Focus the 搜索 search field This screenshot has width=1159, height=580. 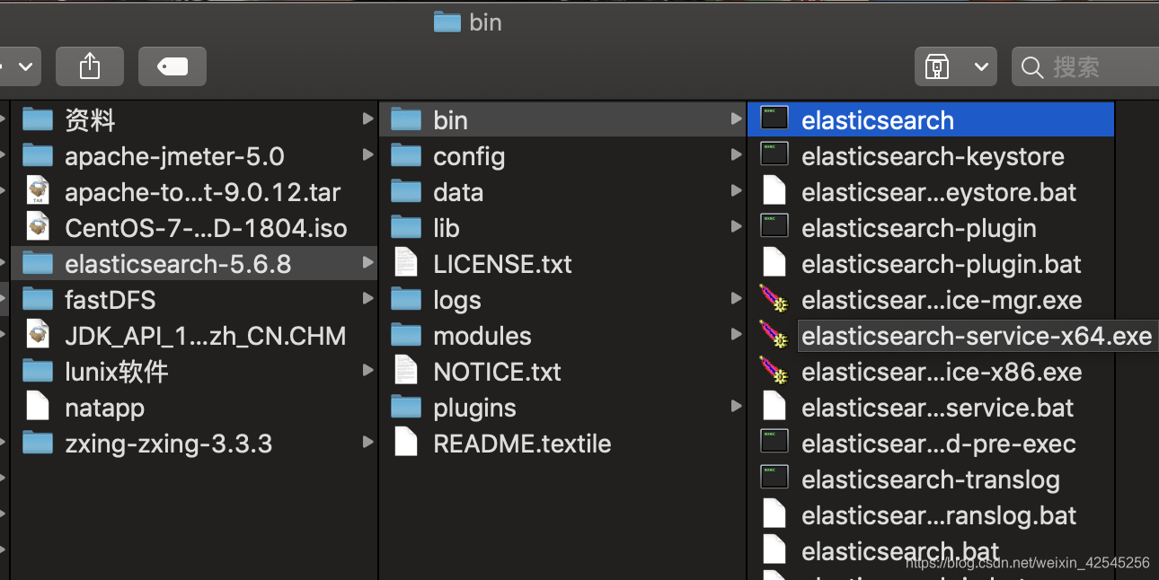(1085, 66)
